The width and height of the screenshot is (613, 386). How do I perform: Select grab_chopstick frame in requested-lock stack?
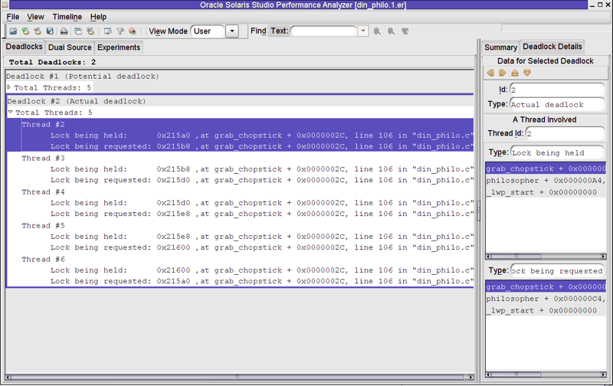coord(546,286)
